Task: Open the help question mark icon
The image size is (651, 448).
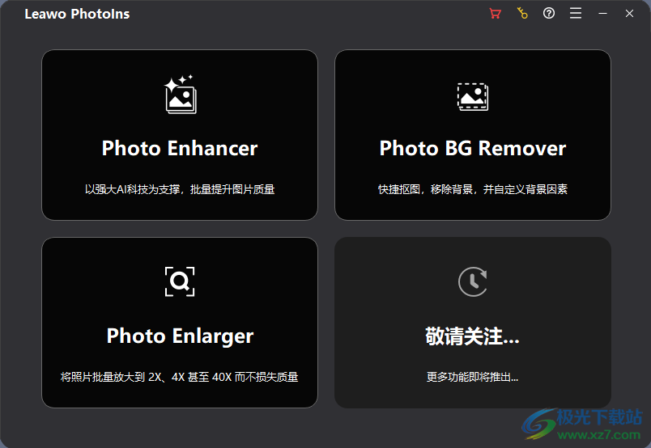Action: coord(549,14)
